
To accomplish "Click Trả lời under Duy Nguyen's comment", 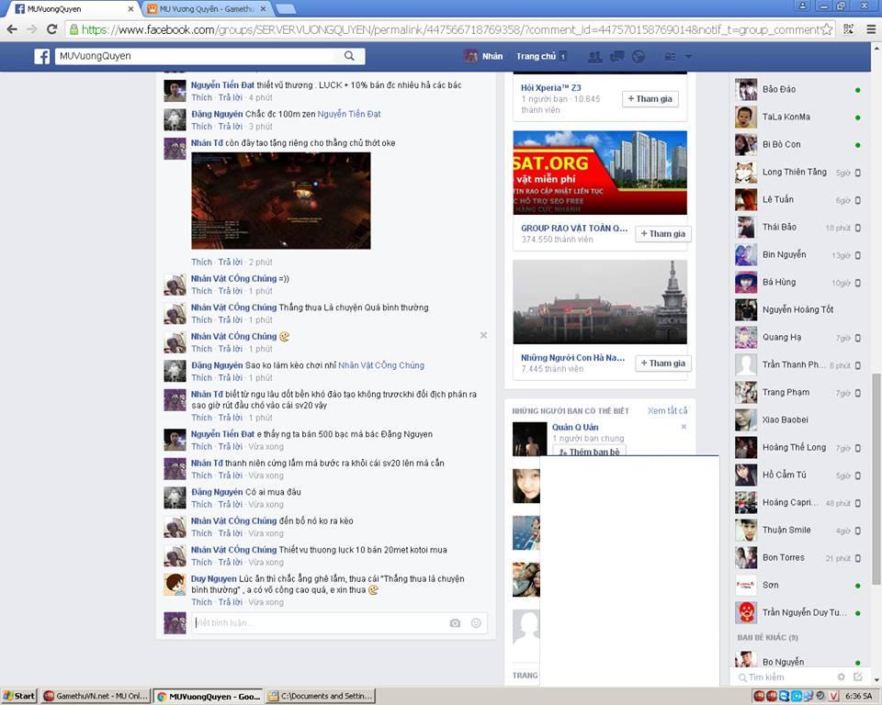I will point(230,602).
